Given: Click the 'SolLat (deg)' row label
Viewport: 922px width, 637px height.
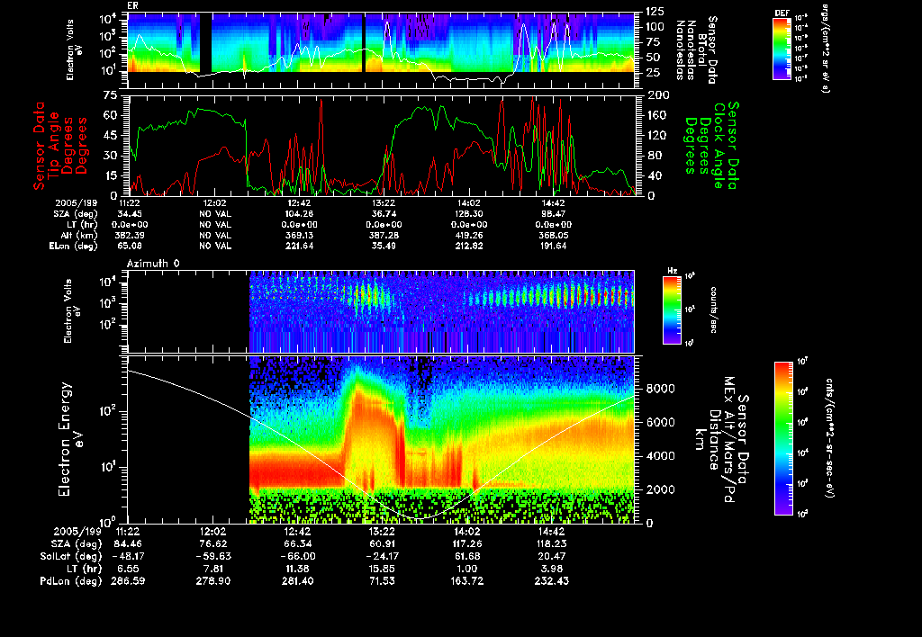Looking at the screenshot, I should click(70, 557).
